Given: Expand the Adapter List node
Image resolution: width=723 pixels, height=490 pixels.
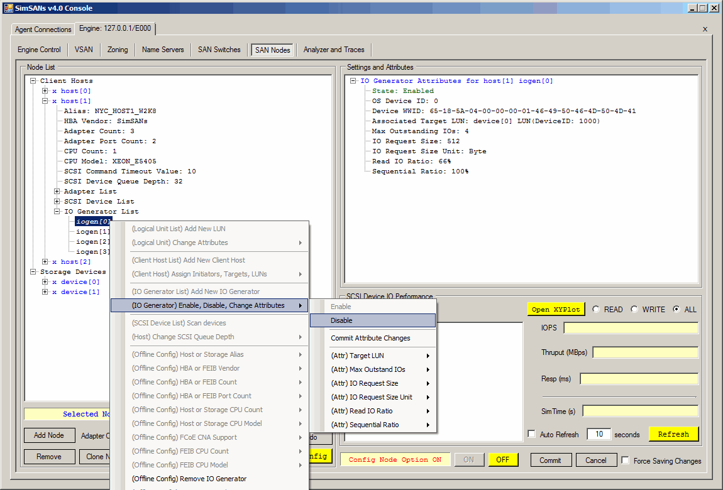Looking at the screenshot, I should point(57,192).
